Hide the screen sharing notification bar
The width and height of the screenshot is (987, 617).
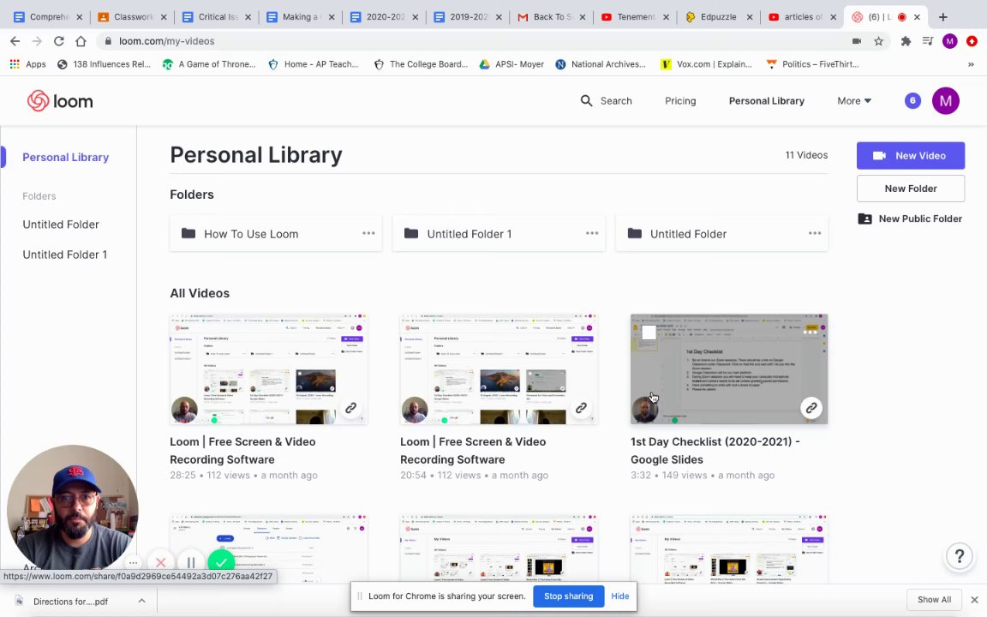pyautogui.click(x=620, y=596)
